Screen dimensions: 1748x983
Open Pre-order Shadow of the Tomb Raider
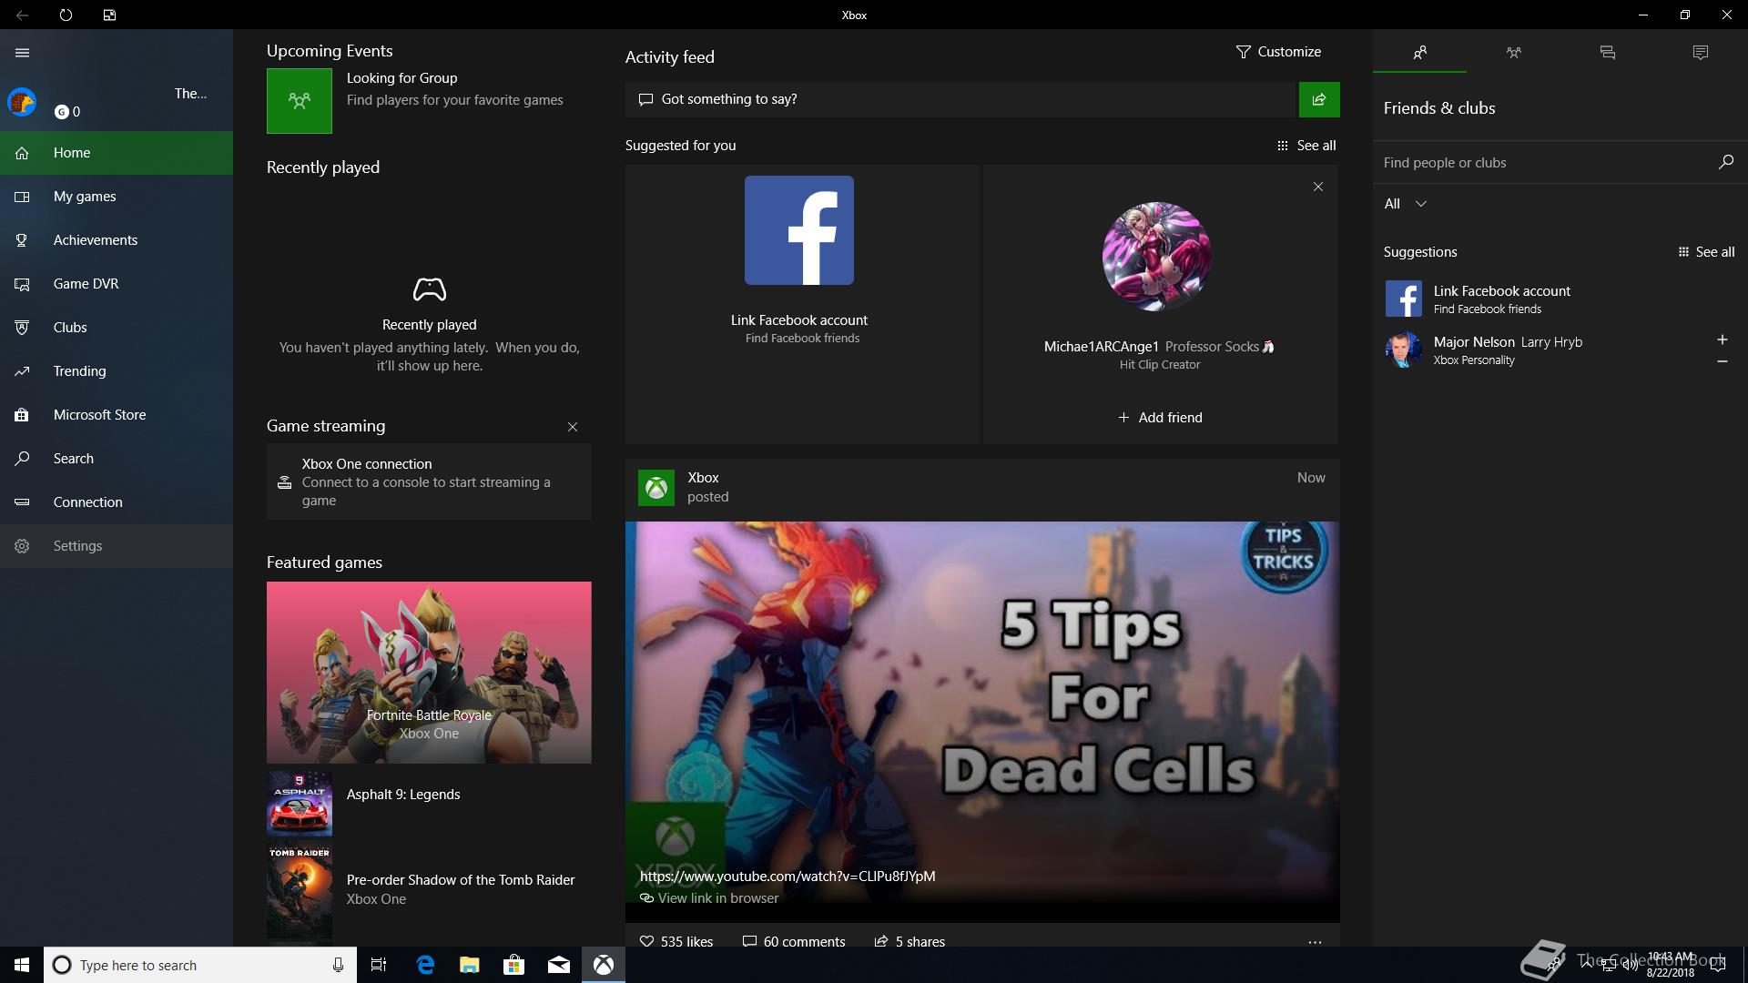[x=428, y=889]
